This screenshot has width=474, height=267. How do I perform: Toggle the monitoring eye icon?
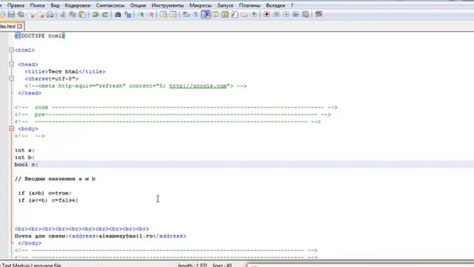(254, 14)
